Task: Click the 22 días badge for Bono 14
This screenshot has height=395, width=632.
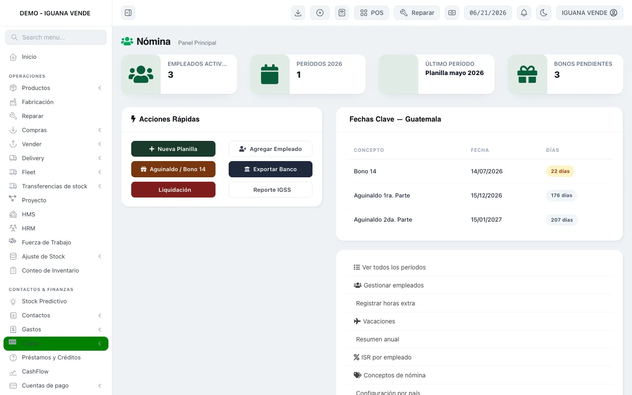Action: tap(560, 171)
